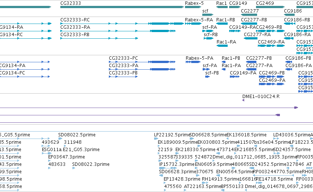The image size is (313, 192).
Task: Click transcript Rac1-RA
Action: tap(226, 42)
